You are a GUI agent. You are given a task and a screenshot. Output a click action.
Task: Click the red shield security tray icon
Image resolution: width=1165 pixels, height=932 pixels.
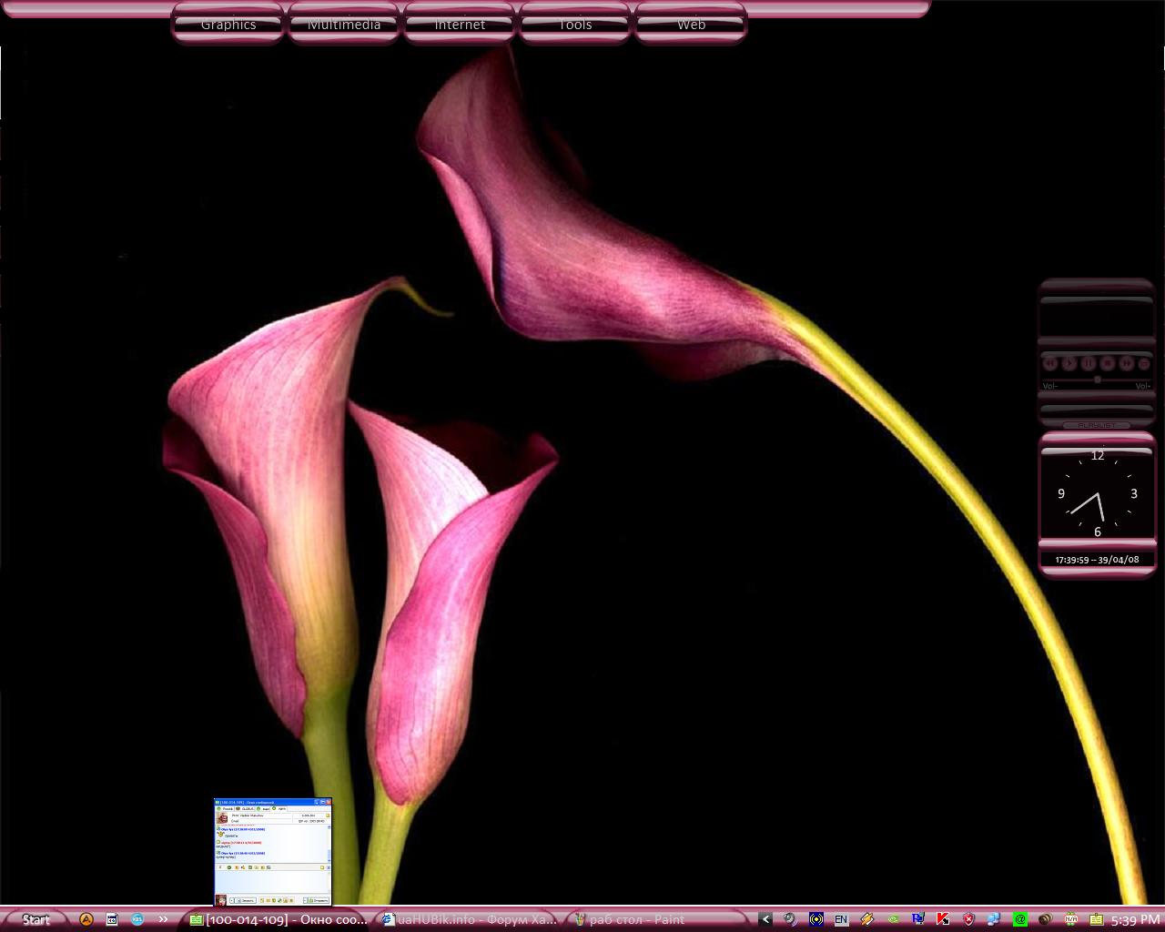point(969,919)
